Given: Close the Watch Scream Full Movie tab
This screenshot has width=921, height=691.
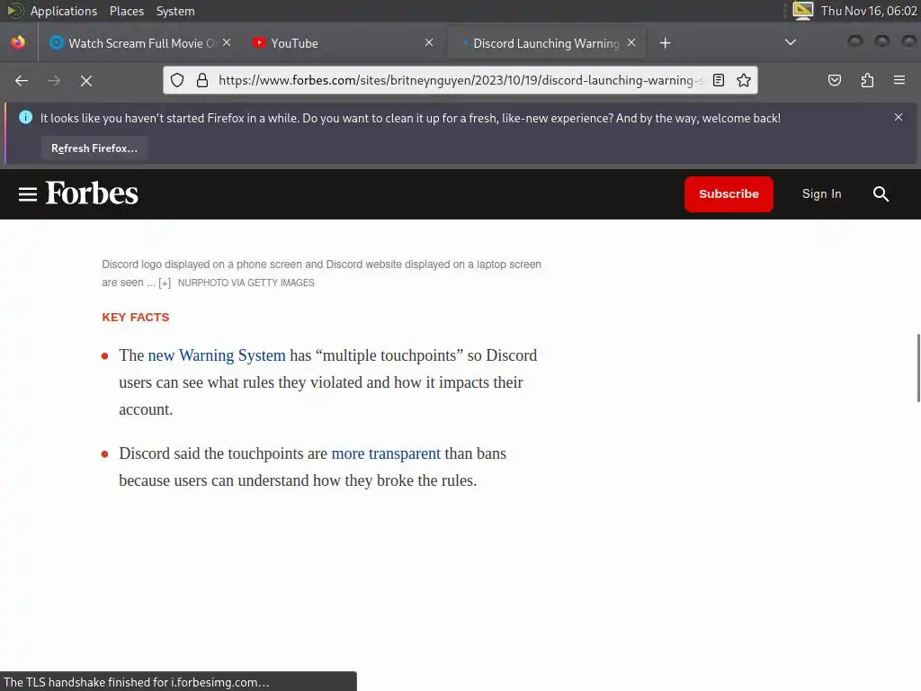Looking at the screenshot, I should pyautogui.click(x=227, y=43).
